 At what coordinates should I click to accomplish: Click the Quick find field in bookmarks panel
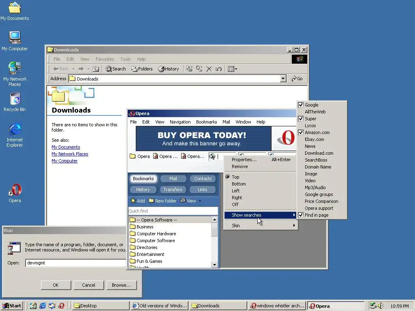173,211
